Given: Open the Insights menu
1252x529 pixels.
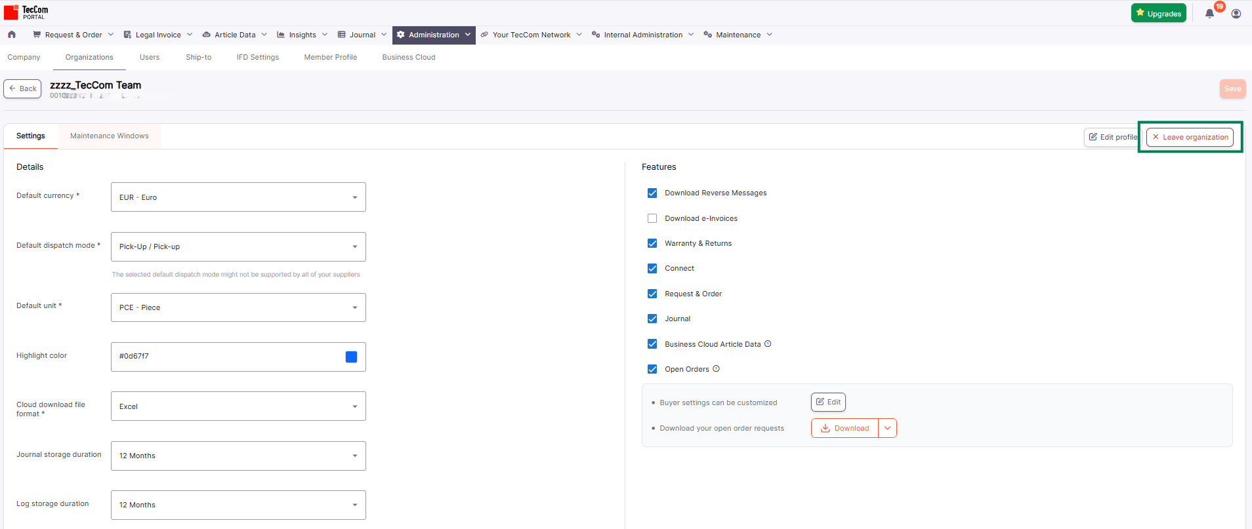Looking at the screenshot, I should click(x=302, y=35).
